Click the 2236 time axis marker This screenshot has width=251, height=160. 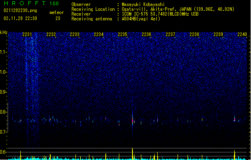[146, 34]
